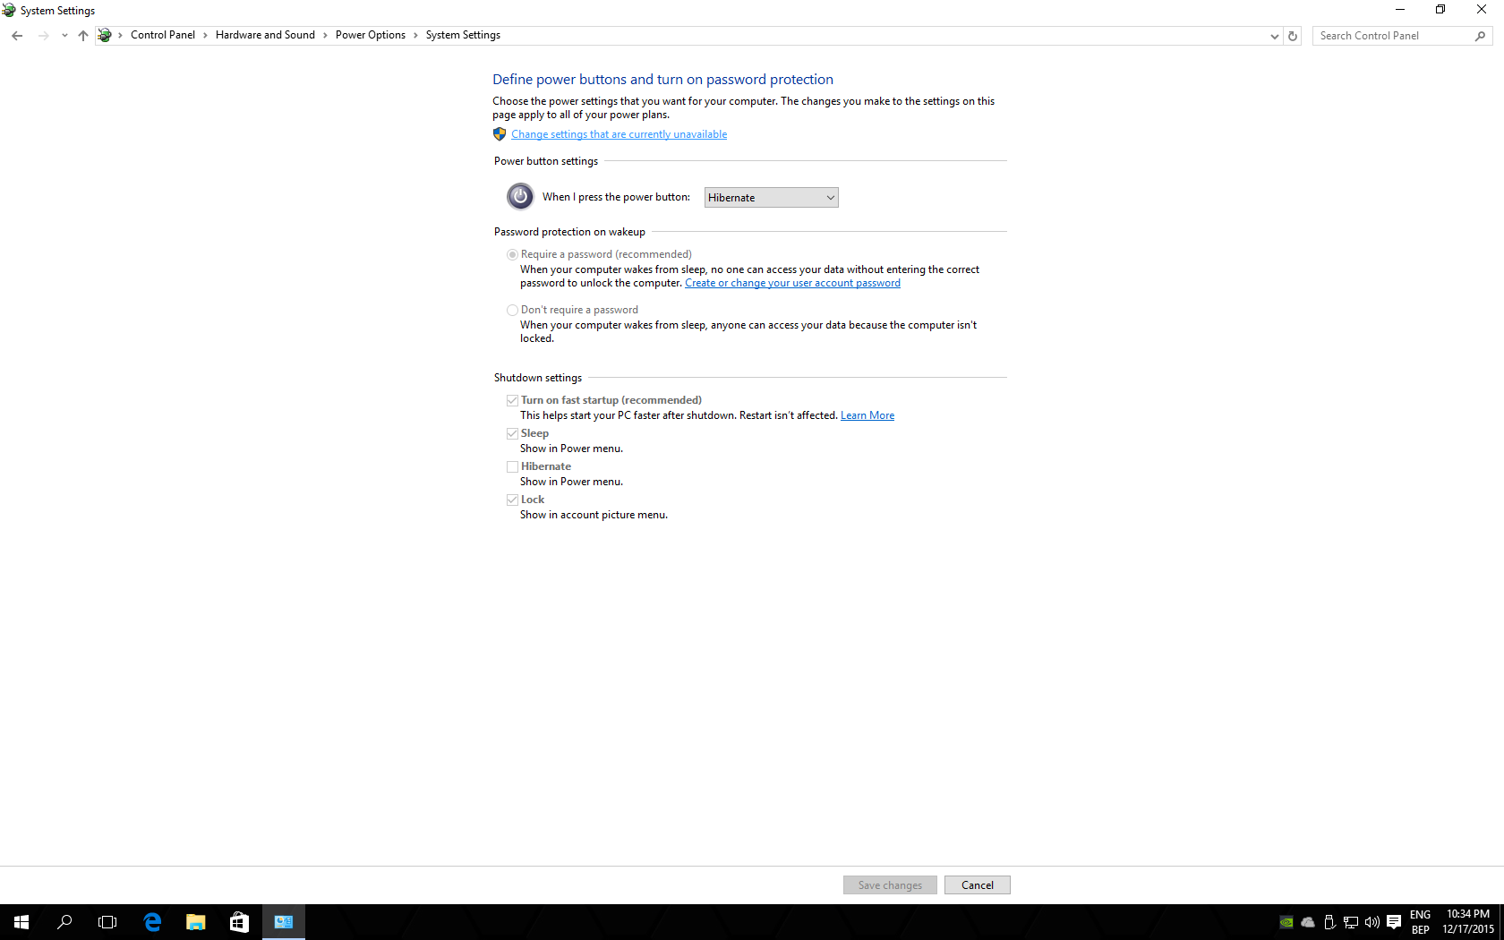Go to Power Options breadcrumb
This screenshot has width=1504, height=940.
pos(371,35)
